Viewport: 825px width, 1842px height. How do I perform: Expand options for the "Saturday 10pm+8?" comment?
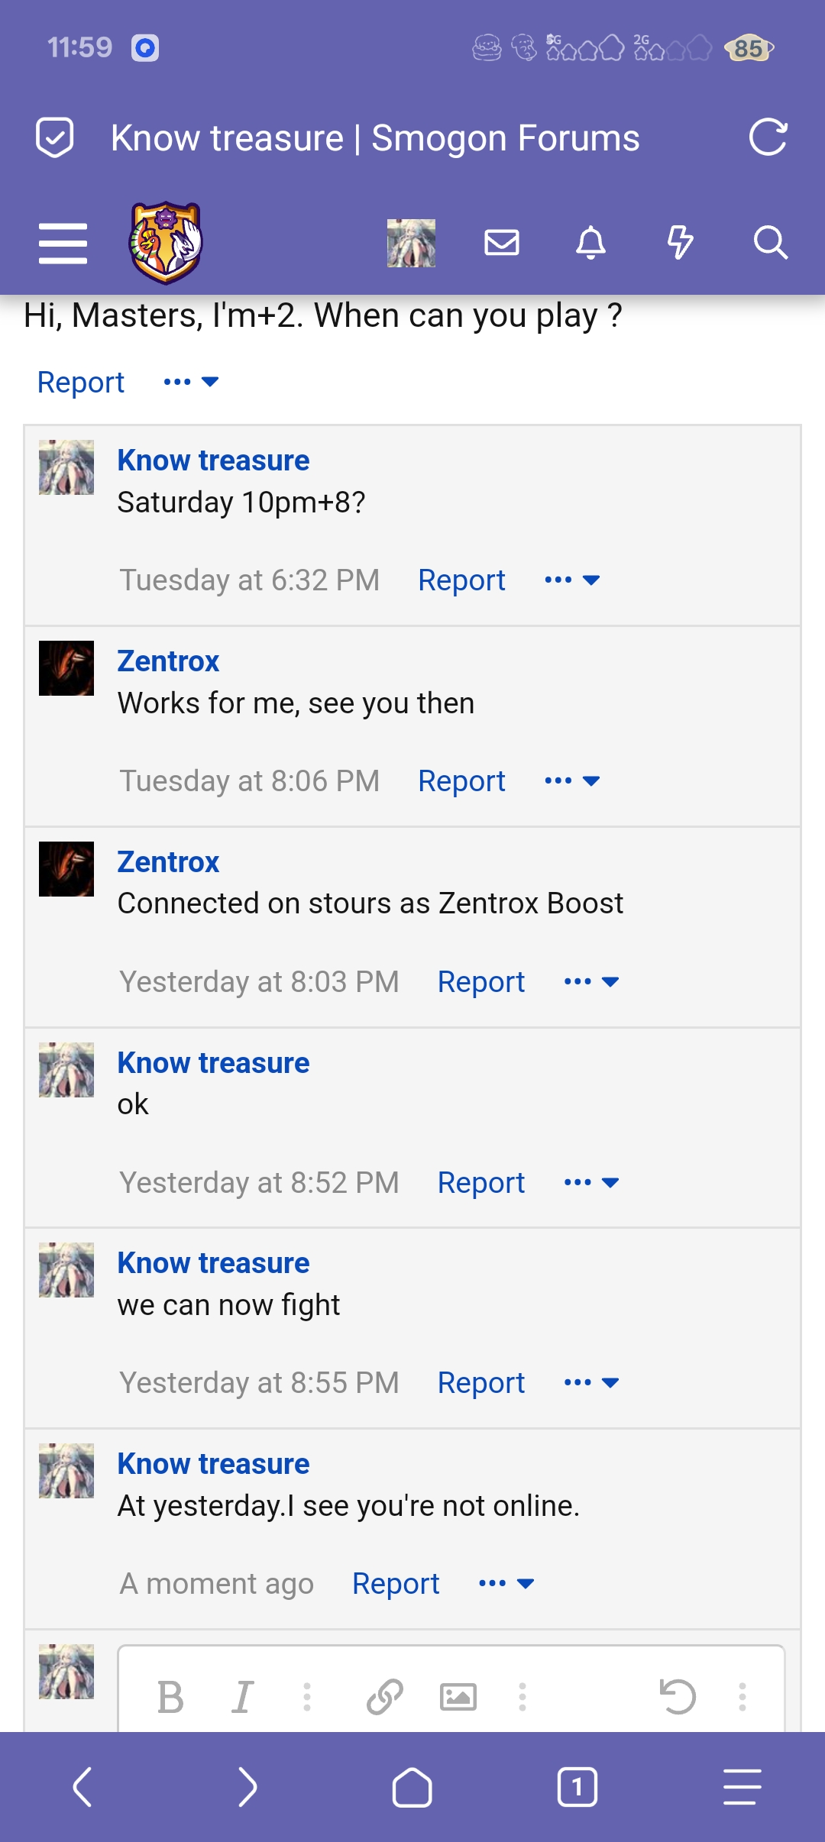point(572,580)
